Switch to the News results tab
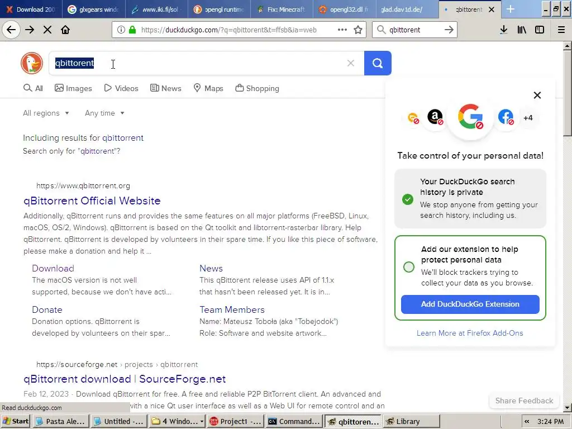Viewport: 572px width, 429px height. pyautogui.click(x=165, y=88)
